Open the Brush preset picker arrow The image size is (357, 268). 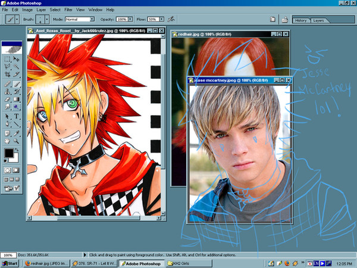pyautogui.click(x=47, y=20)
